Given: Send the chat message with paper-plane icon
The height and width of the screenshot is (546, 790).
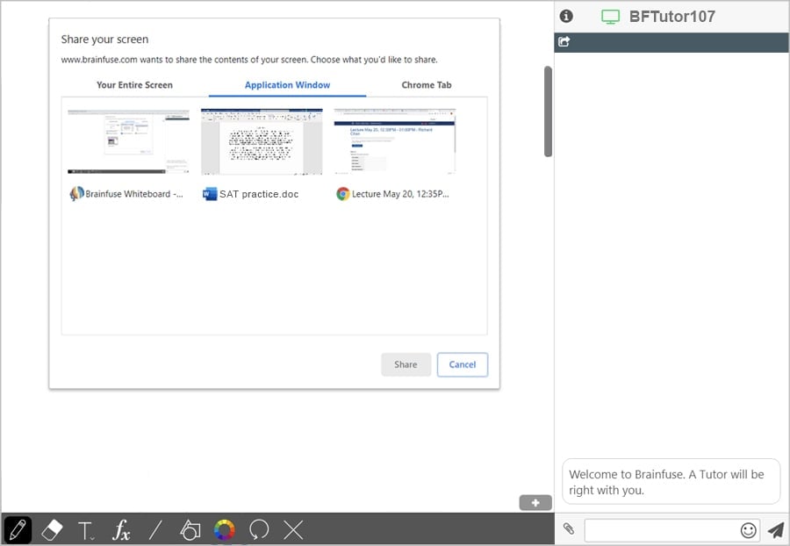Looking at the screenshot, I should (775, 529).
